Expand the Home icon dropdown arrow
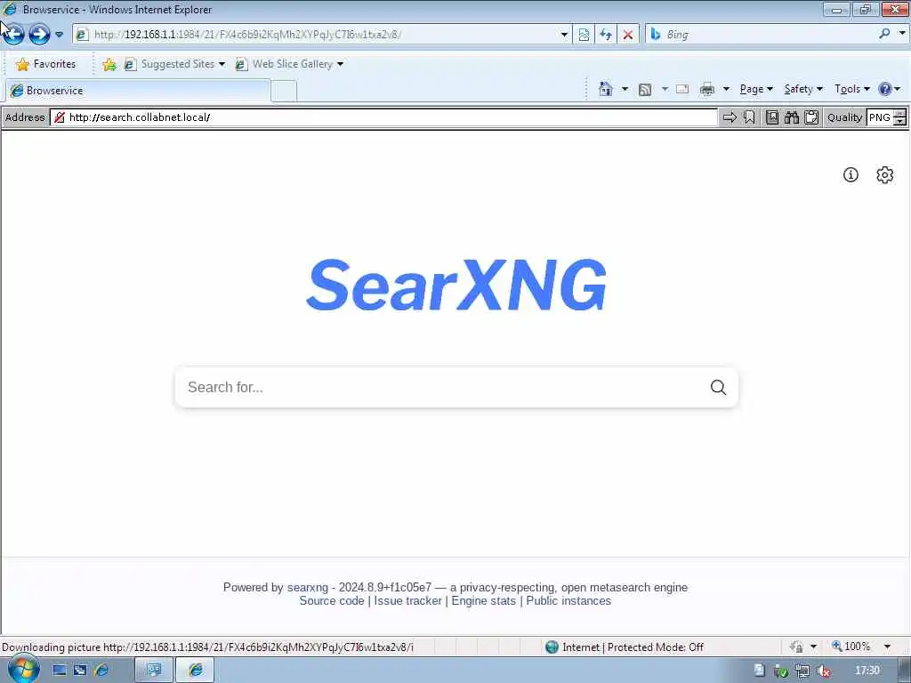Screen dimensions: 911x683 click(625, 90)
